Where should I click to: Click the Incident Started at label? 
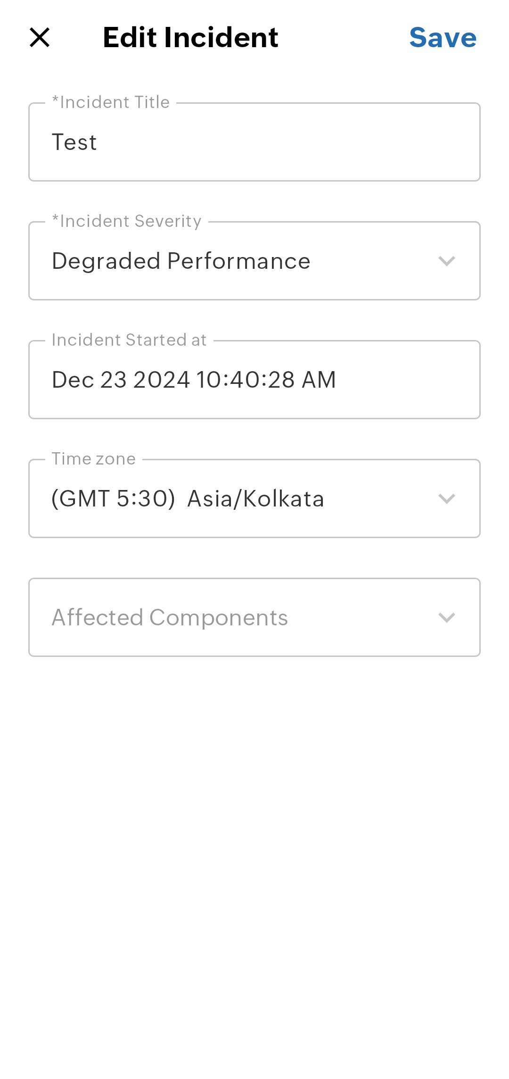click(x=129, y=340)
